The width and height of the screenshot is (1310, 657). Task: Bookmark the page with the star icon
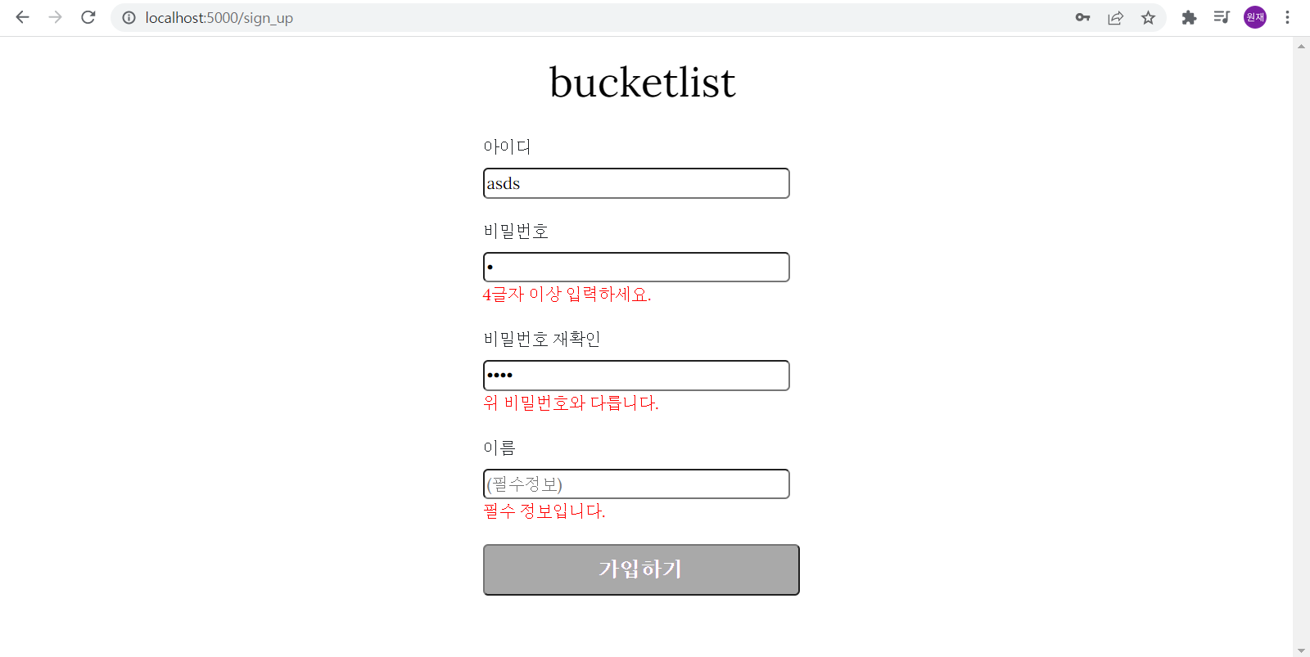click(1148, 17)
